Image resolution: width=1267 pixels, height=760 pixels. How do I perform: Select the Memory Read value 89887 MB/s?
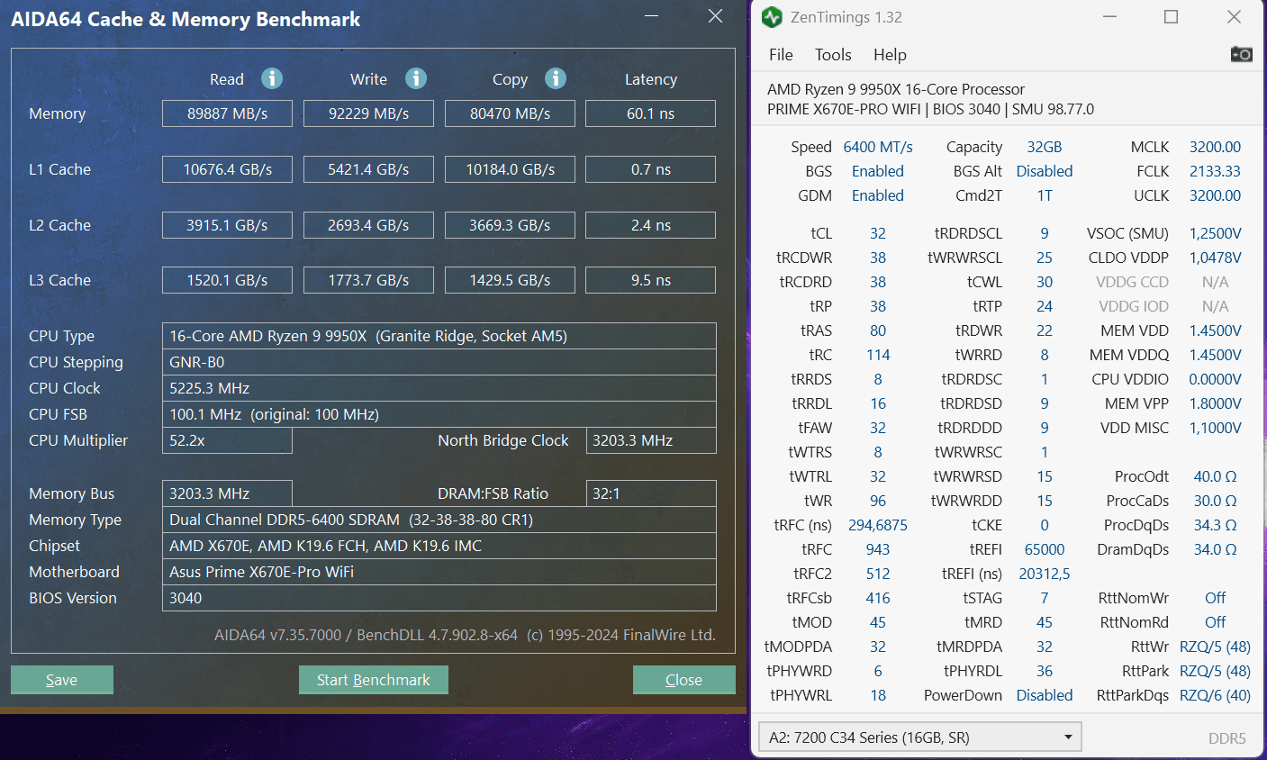point(227,113)
